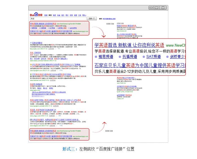Open the 知道 navigation link
197x159 pixels.
coord(59,15)
